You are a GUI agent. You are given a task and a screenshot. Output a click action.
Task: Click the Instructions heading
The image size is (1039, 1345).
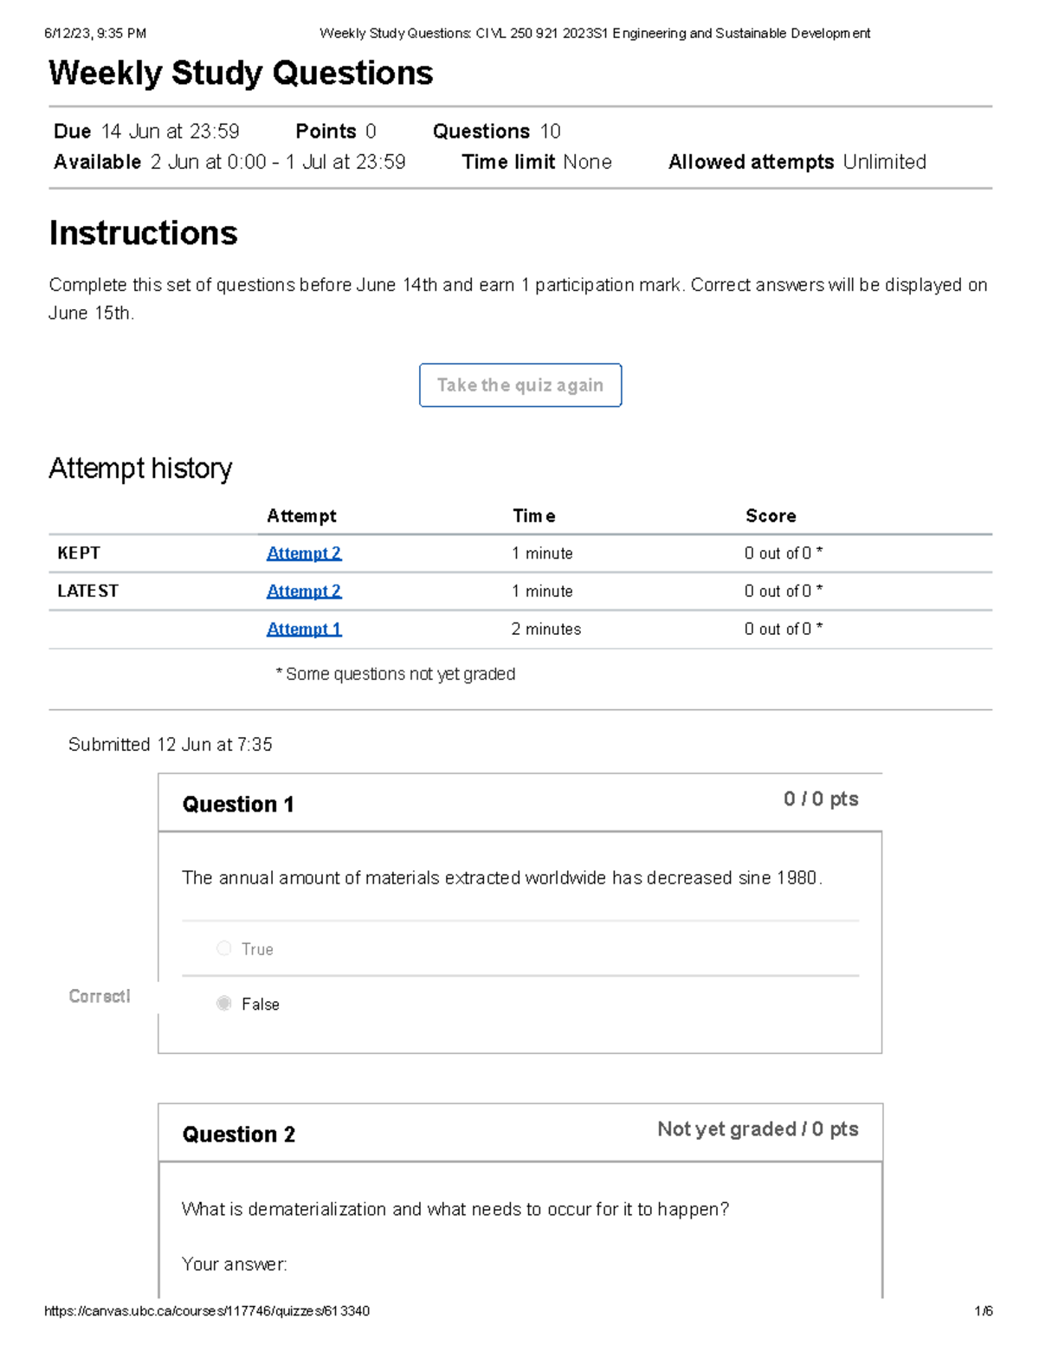(x=143, y=232)
